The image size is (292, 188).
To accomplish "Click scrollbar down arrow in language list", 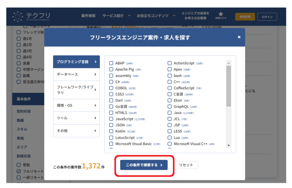I will tap(229, 145).
